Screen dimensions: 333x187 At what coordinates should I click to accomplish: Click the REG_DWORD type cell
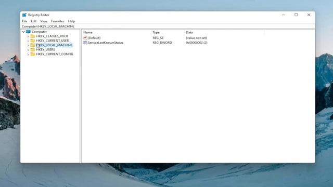[x=162, y=43]
